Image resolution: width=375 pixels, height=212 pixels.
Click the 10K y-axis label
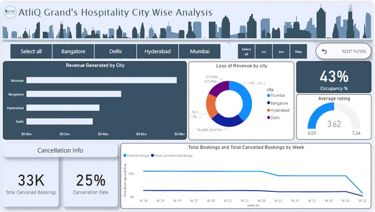pyautogui.click(x=131, y=174)
